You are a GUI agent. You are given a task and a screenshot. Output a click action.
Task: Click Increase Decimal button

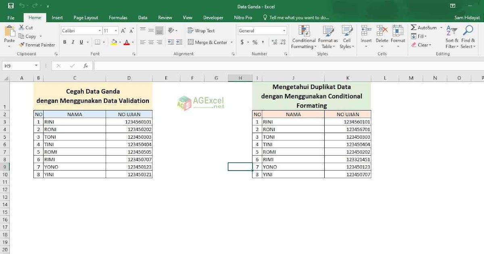point(274,42)
